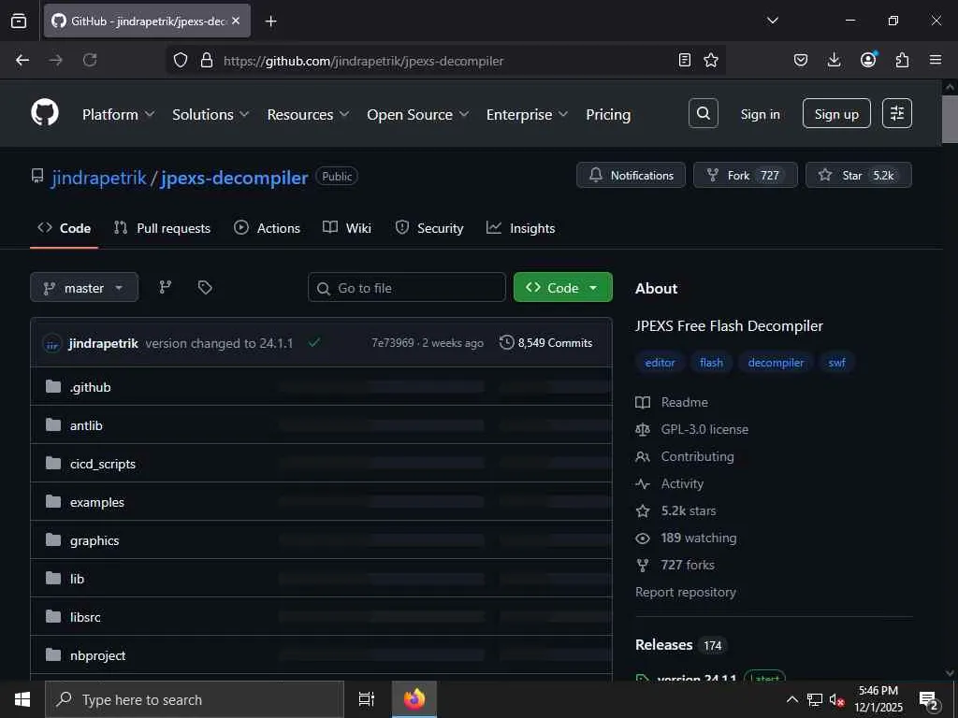
Task: Save page to Pocket icon
Action: point(801,60)
